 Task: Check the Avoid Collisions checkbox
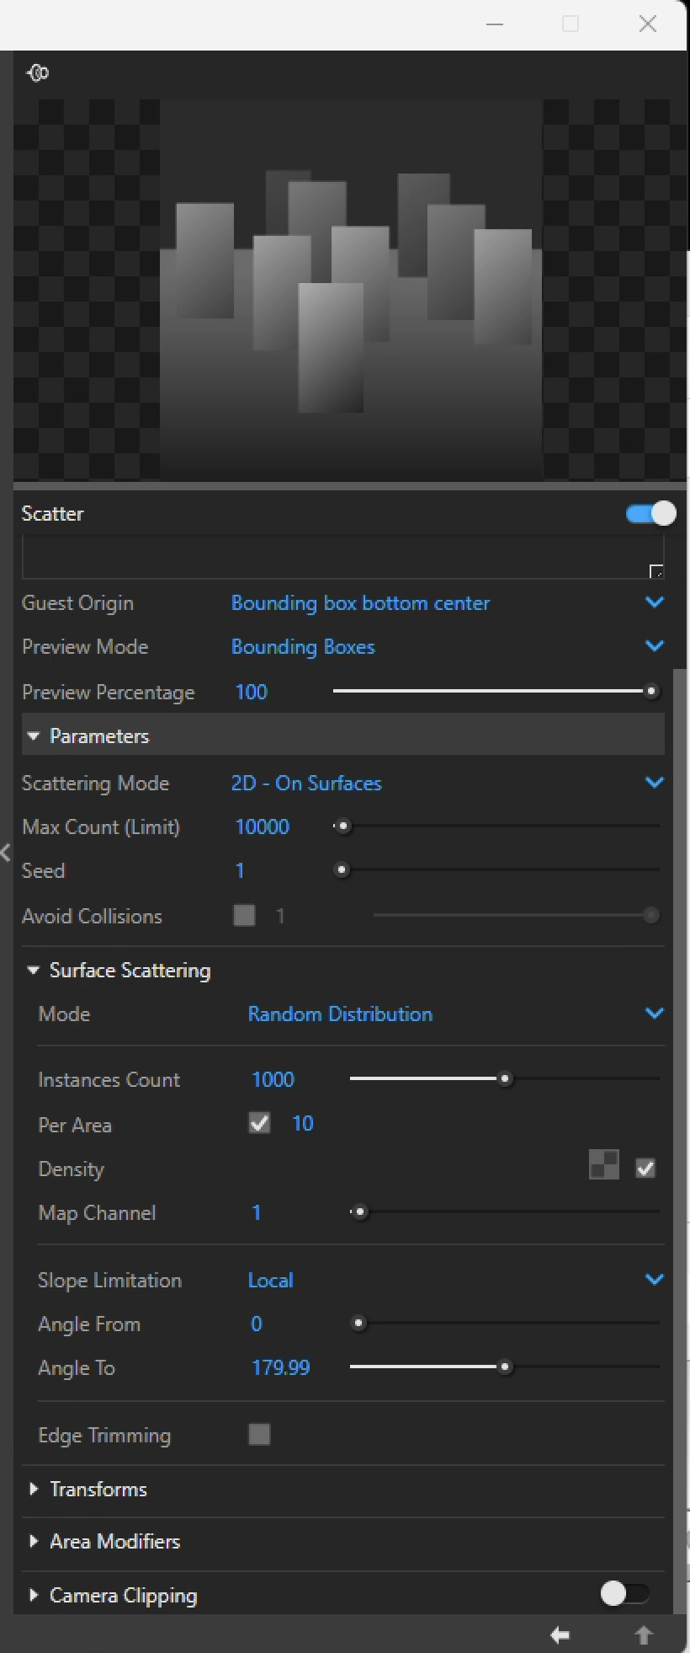[x=244, y=915]
